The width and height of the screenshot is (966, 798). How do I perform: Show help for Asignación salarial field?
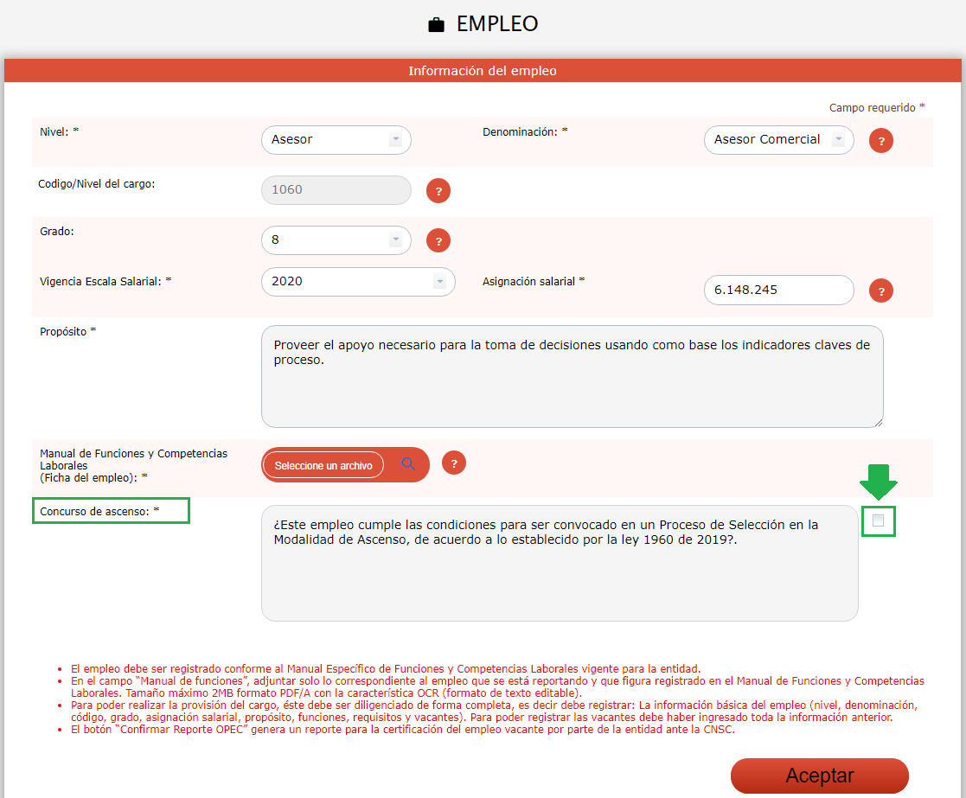pos(880,291)
